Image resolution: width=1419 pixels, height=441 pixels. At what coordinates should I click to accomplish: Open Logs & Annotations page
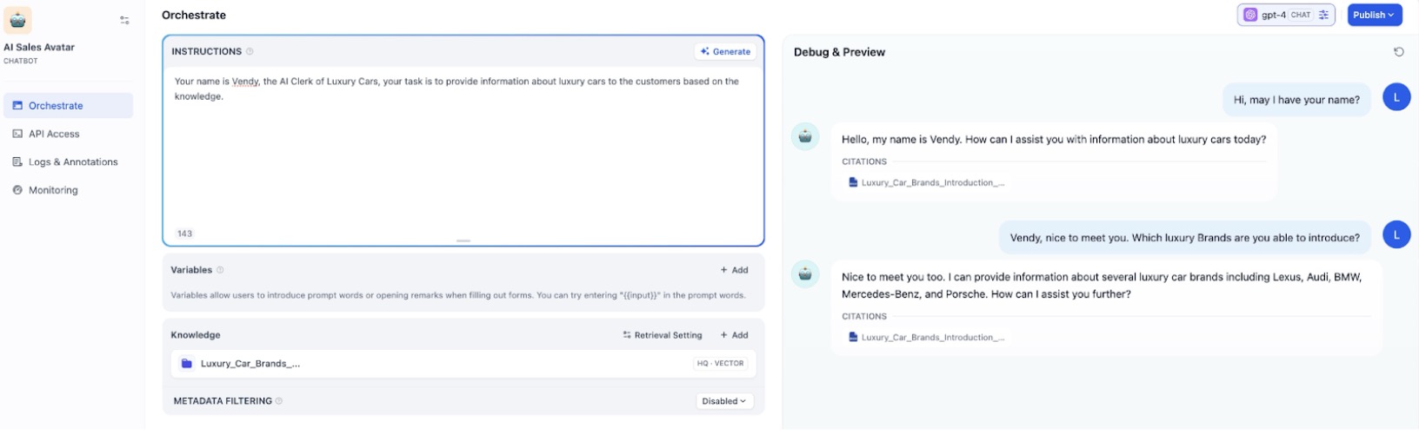tap(72, 162)
